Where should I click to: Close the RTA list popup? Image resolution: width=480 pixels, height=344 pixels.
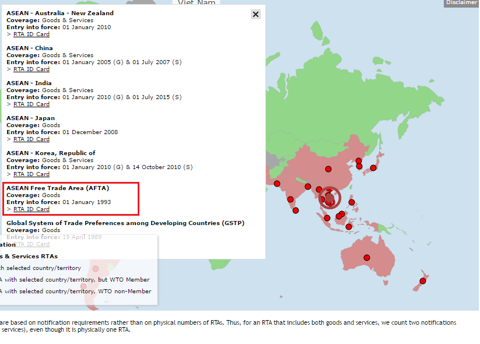255,15
